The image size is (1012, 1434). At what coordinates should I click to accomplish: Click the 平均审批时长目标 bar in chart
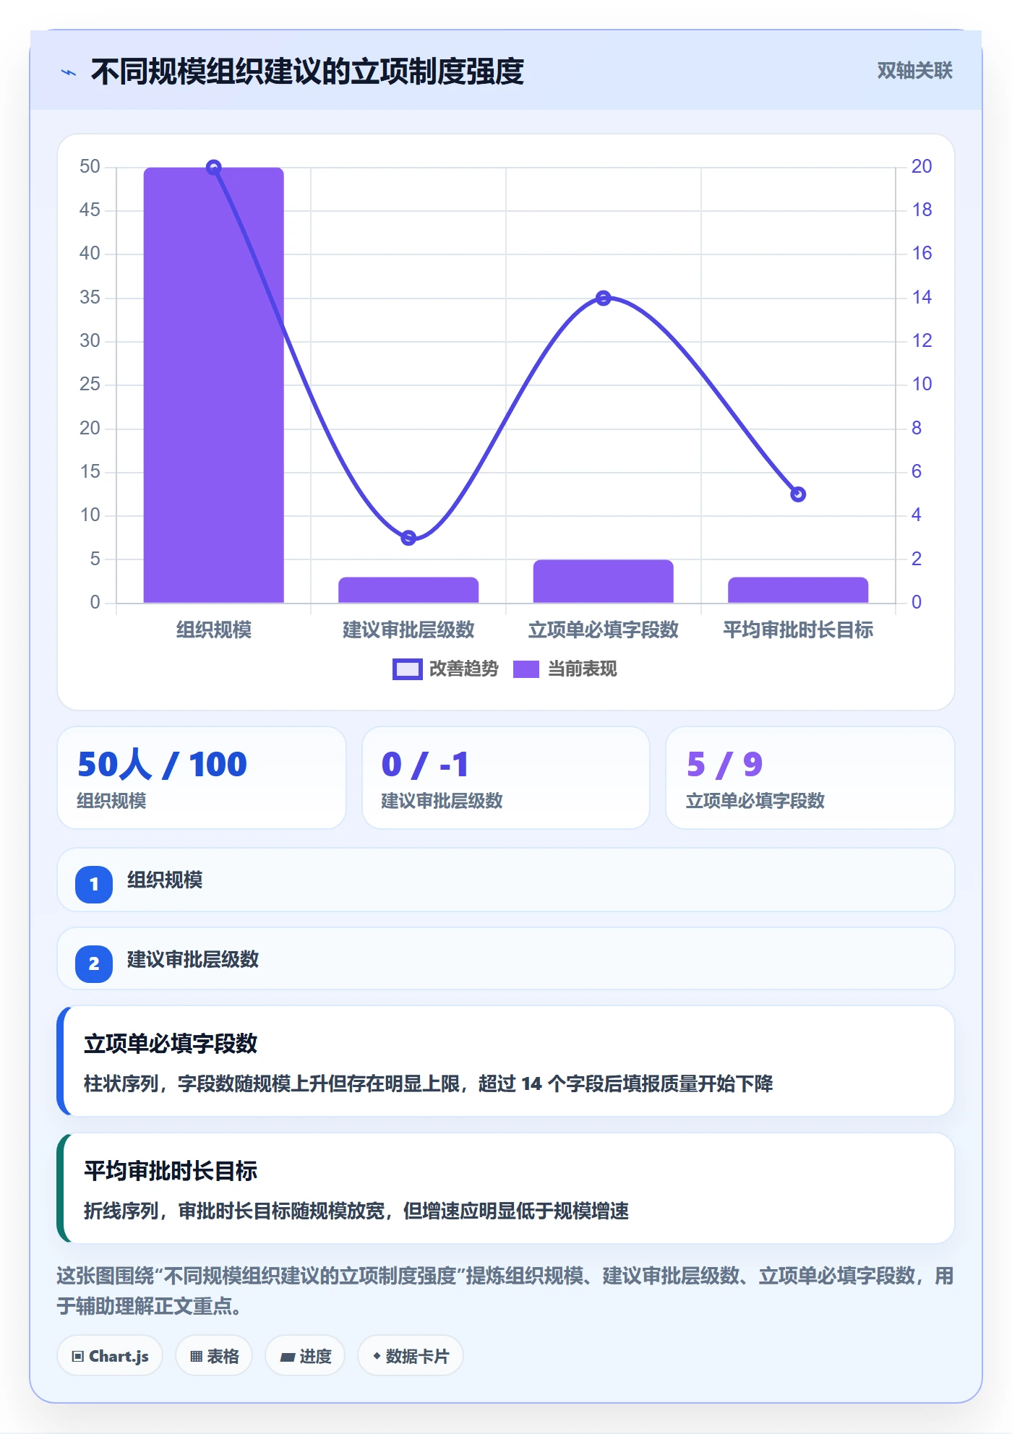[798, 590]
